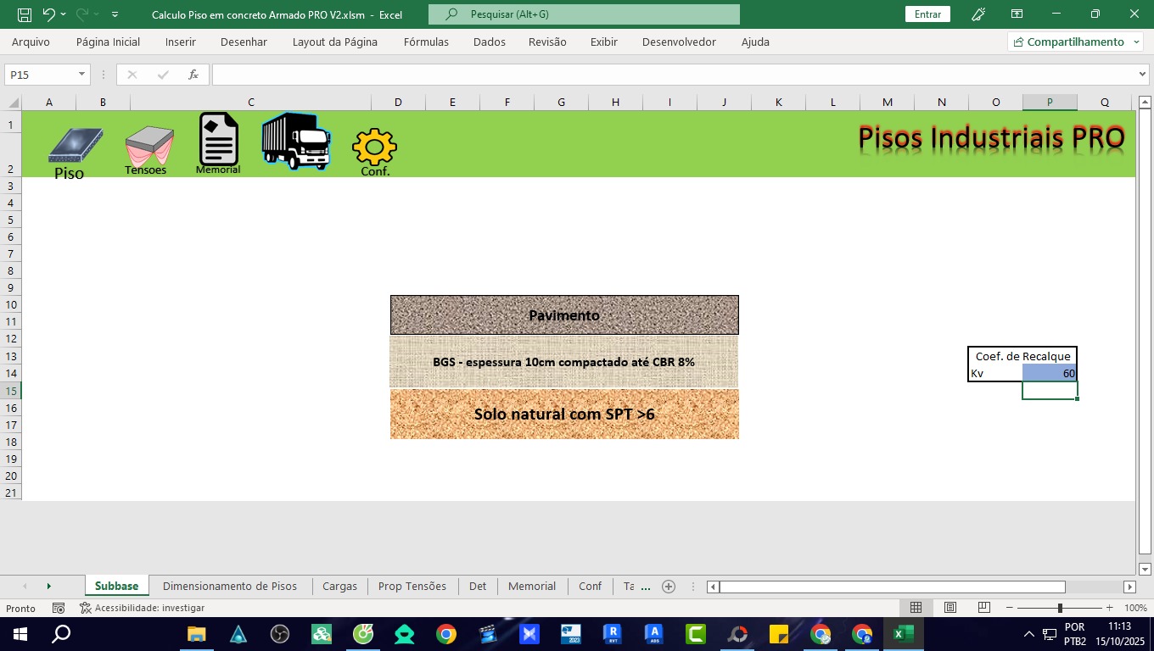This screenshot has height=651, width=1154.
Task: Open Customize Quick Access Toolbar dropdown
Action: [x=115, y=14]
